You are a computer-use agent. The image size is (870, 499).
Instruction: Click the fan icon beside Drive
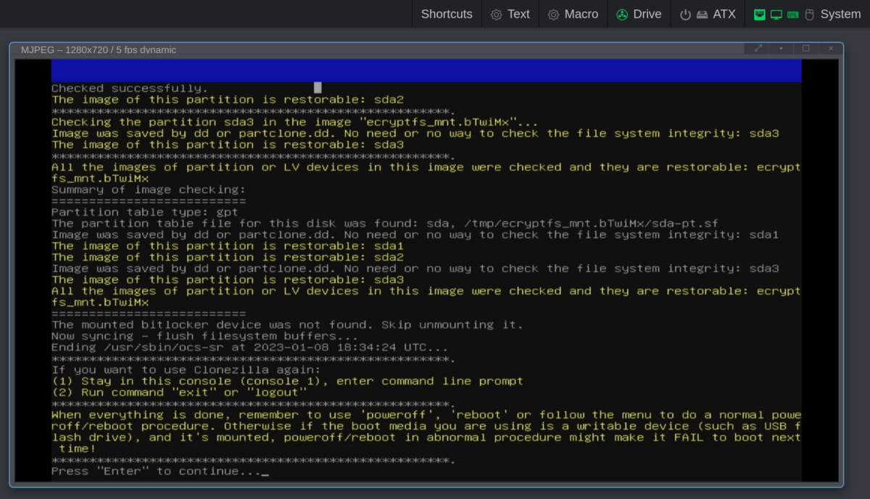pos(622,14)
